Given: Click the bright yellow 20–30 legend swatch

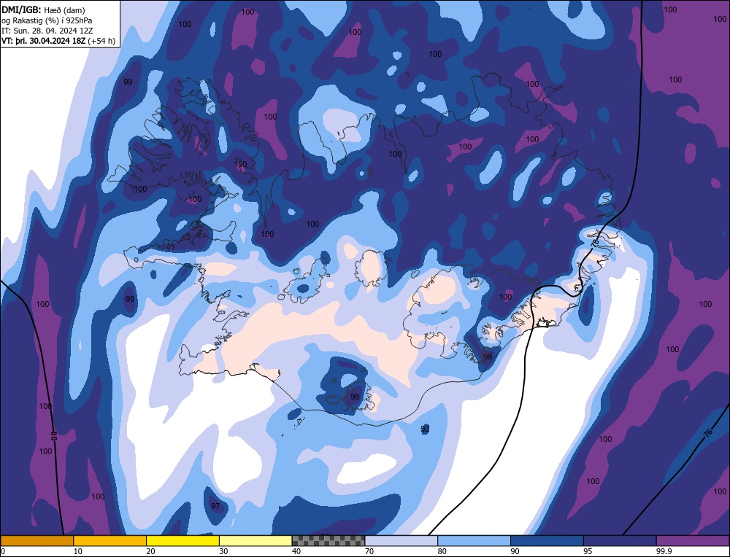Looking at the screenshot, I should [x=182, y=540].
